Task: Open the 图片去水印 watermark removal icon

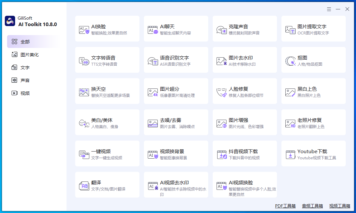Action: coord(222,61)
